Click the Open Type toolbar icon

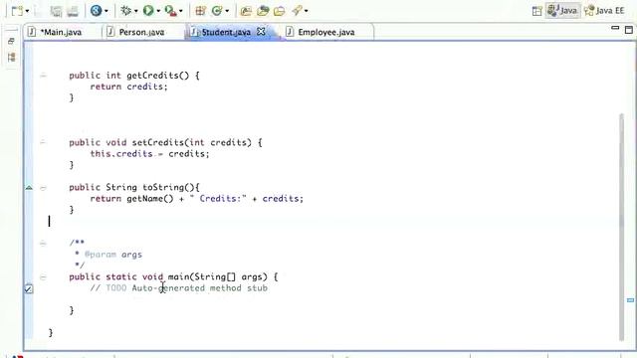246,11
